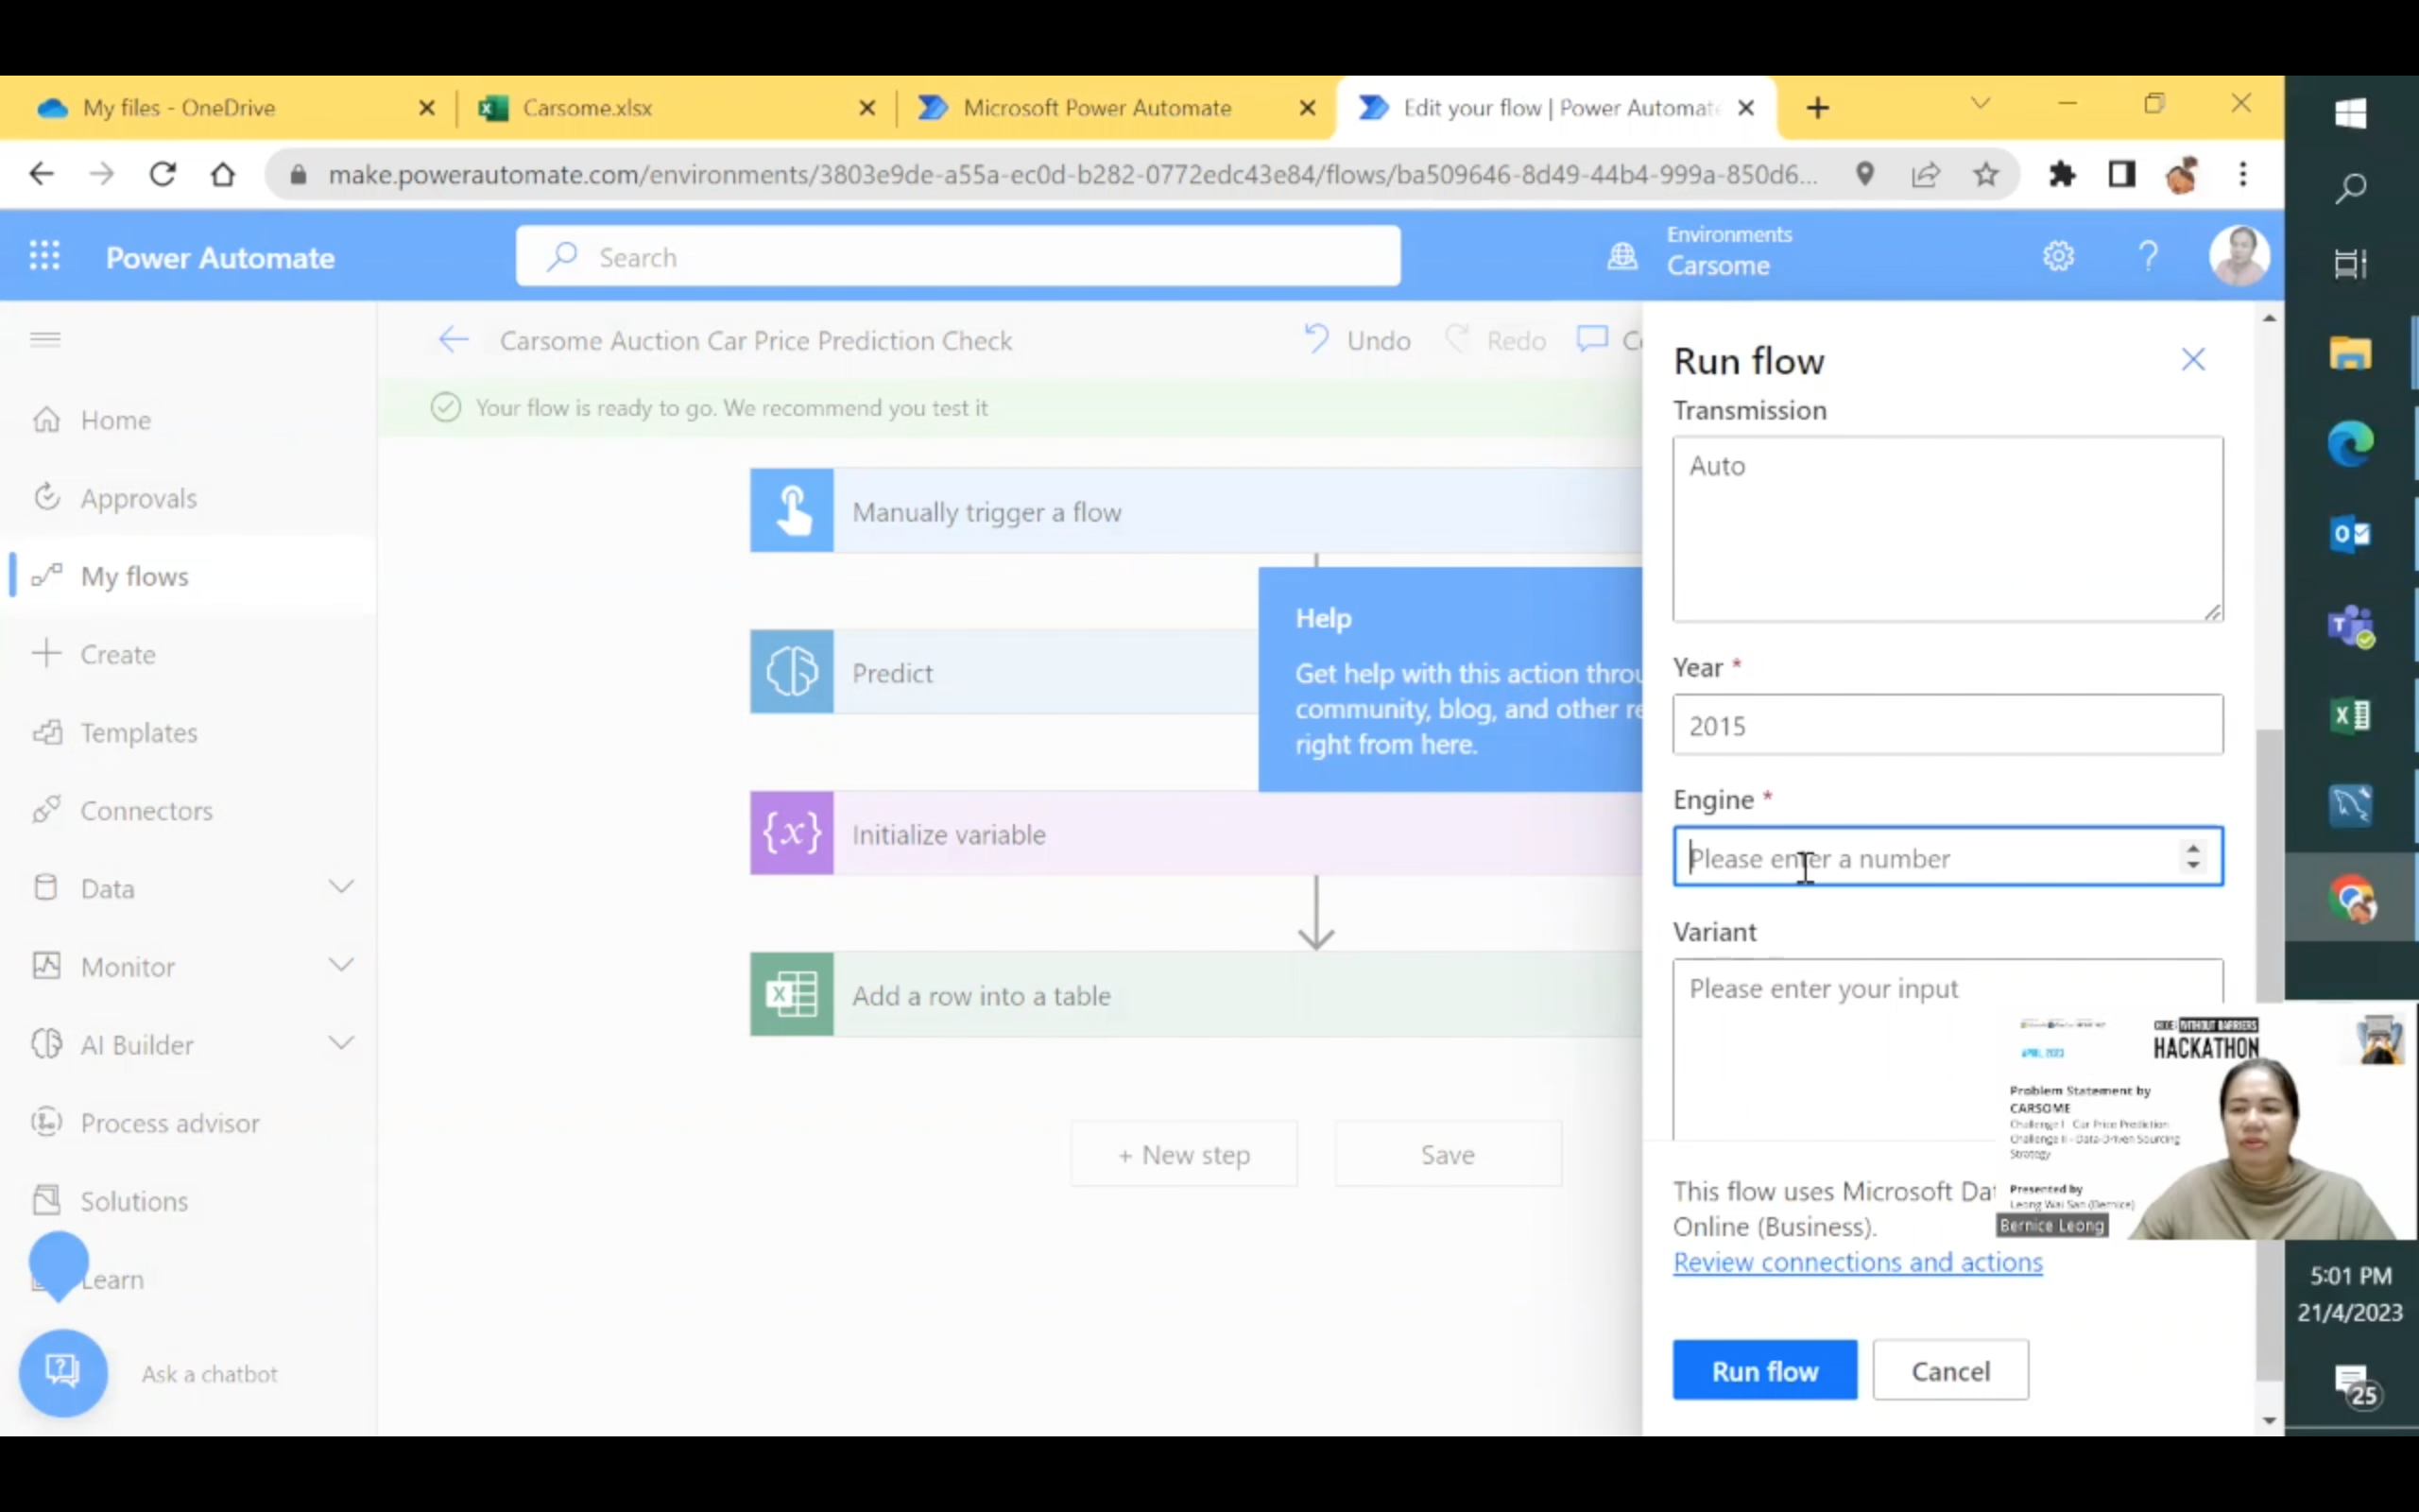Click the Predict AI Builder step icon
The width and height of the screenshot is (2419, 1512).
792,672
